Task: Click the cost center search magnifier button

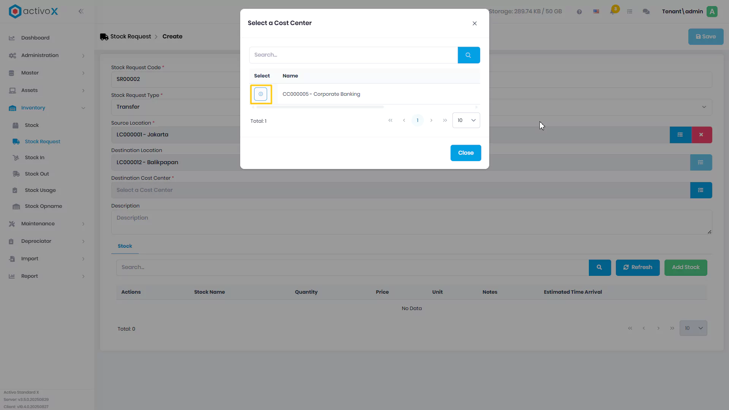Action: (x=468, y=55)
